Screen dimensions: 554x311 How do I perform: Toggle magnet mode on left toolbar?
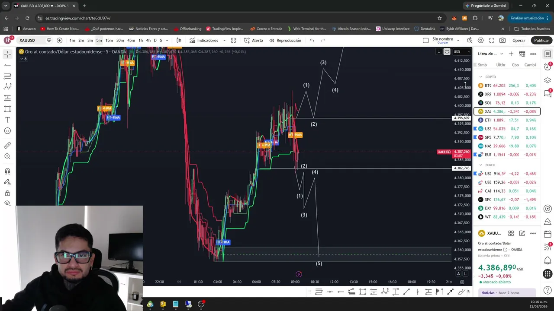pyautogui.click(x=7, y=171)
